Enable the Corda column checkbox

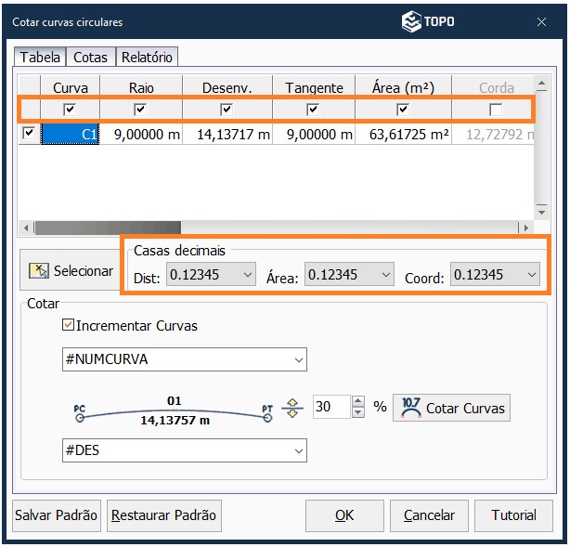pyautogui.click(x=496, y=110)
